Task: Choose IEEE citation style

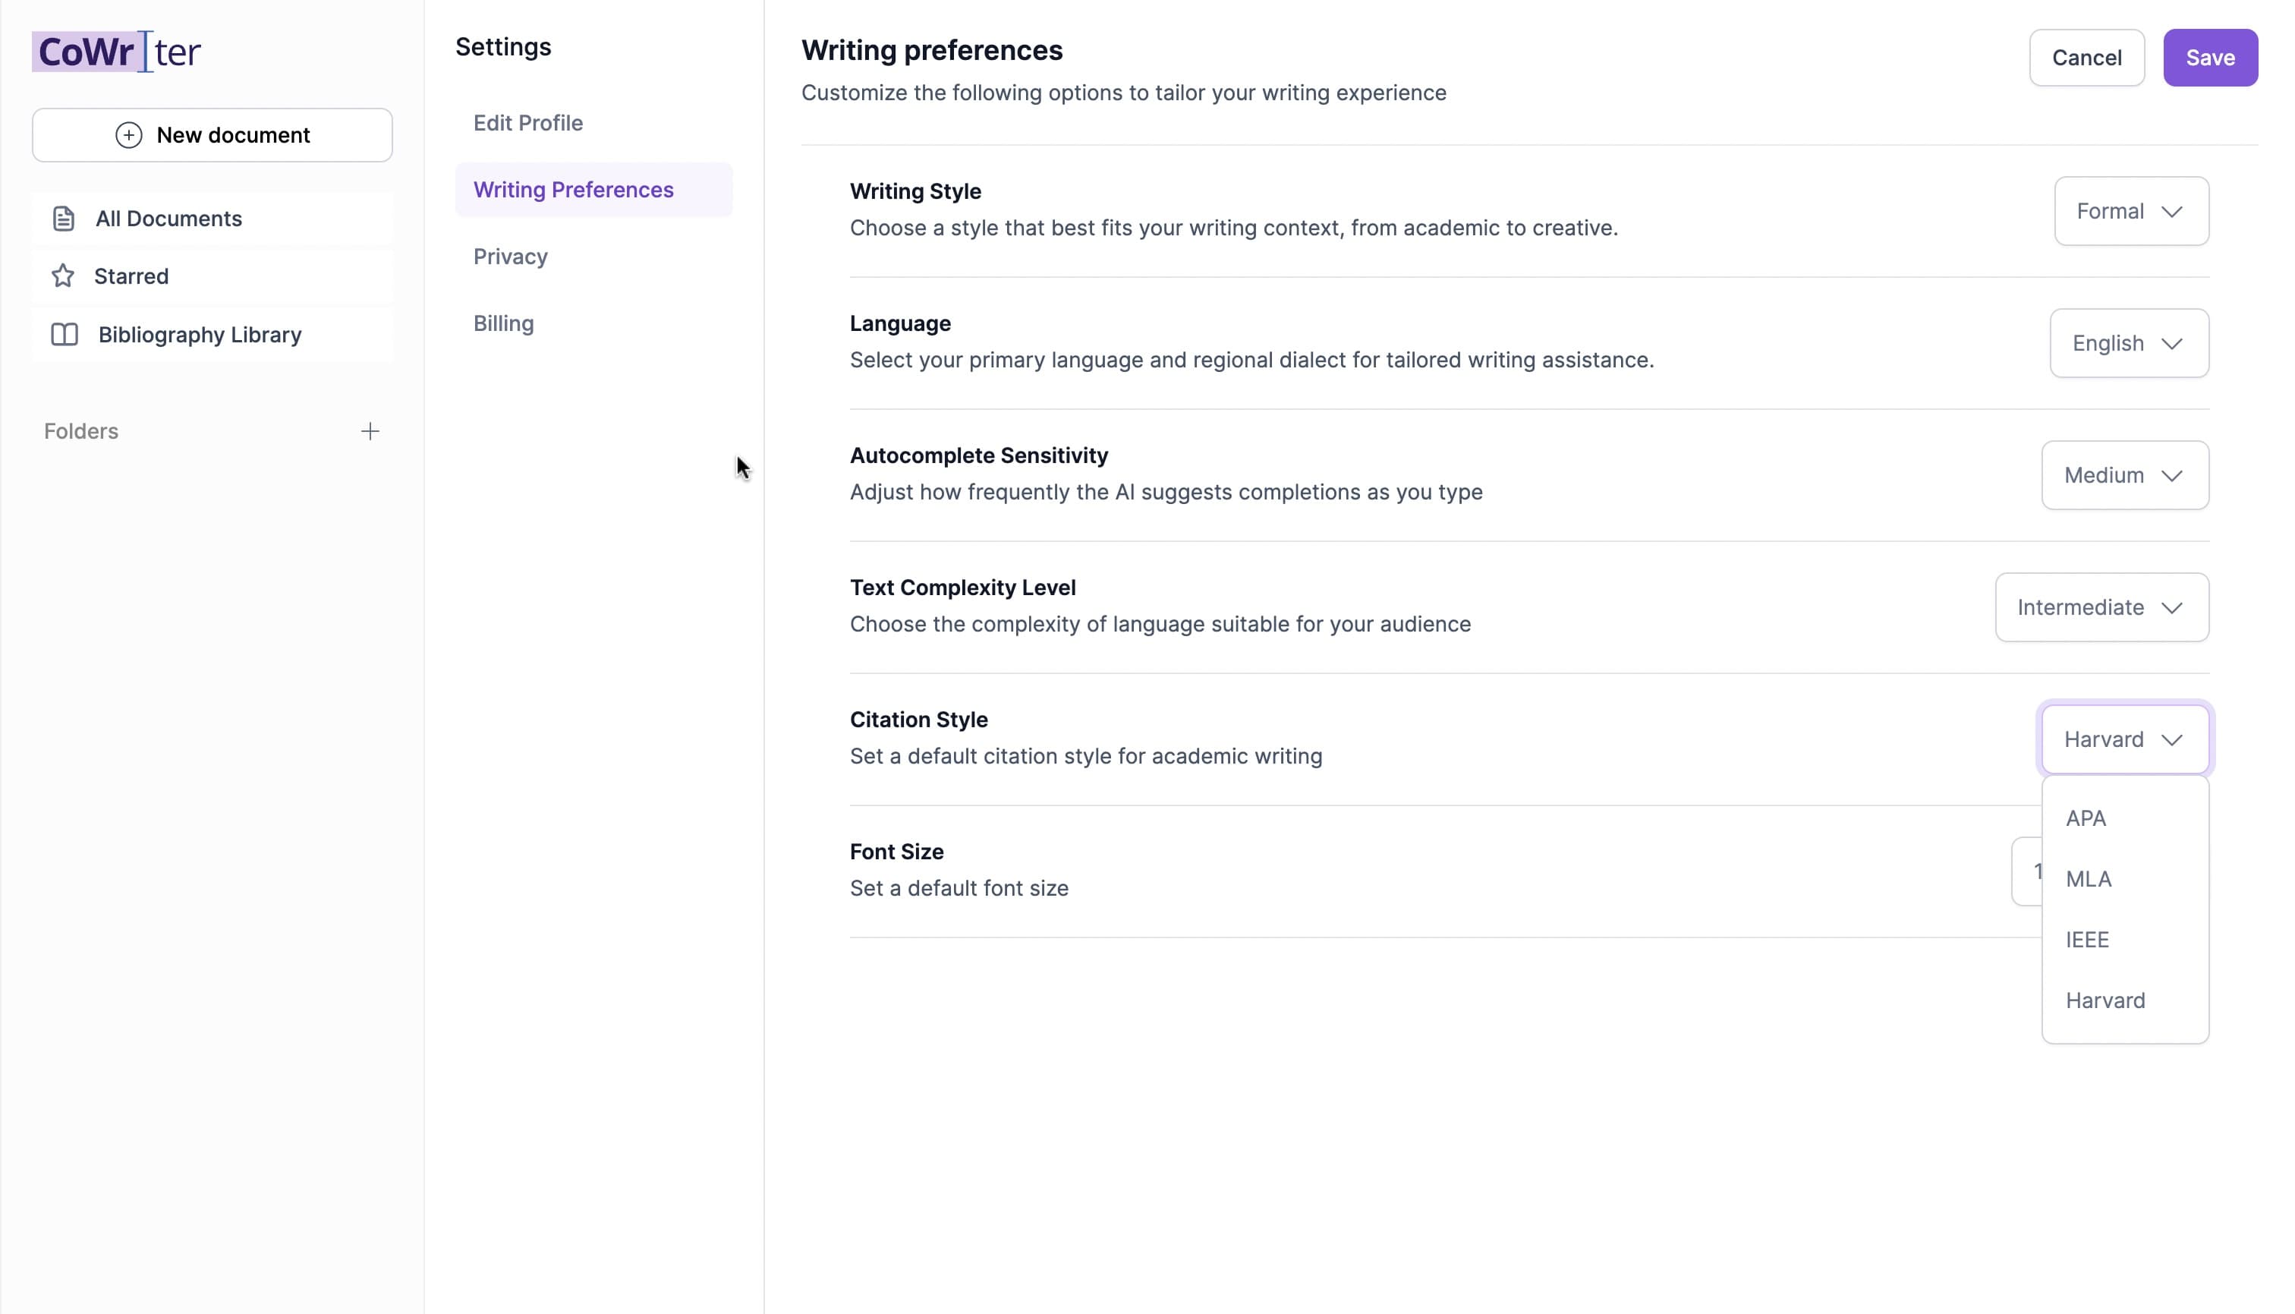Action: click(2124, 940)
